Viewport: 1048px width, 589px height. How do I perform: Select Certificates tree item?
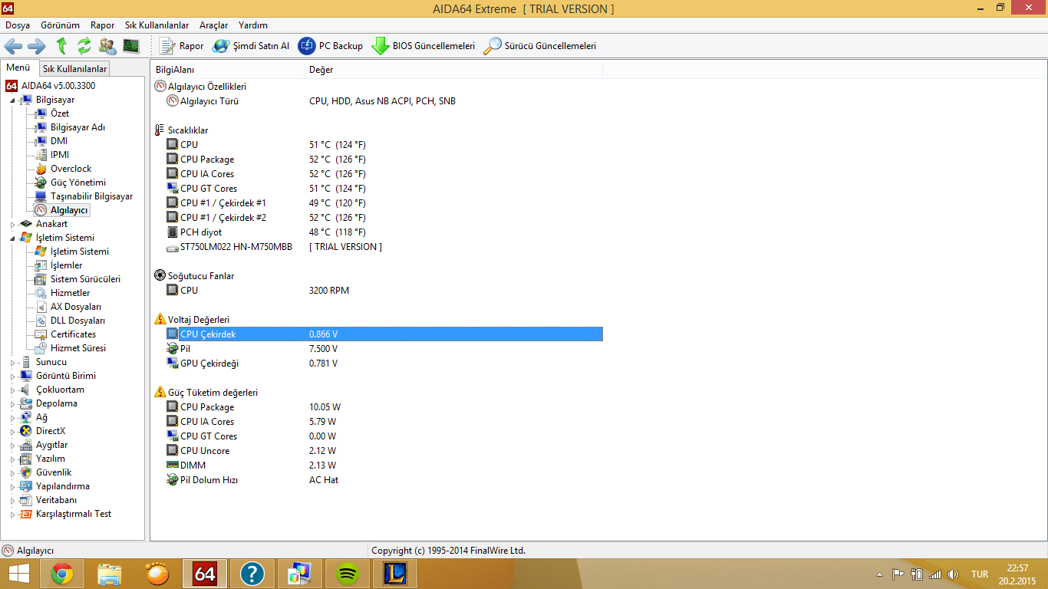73,334
